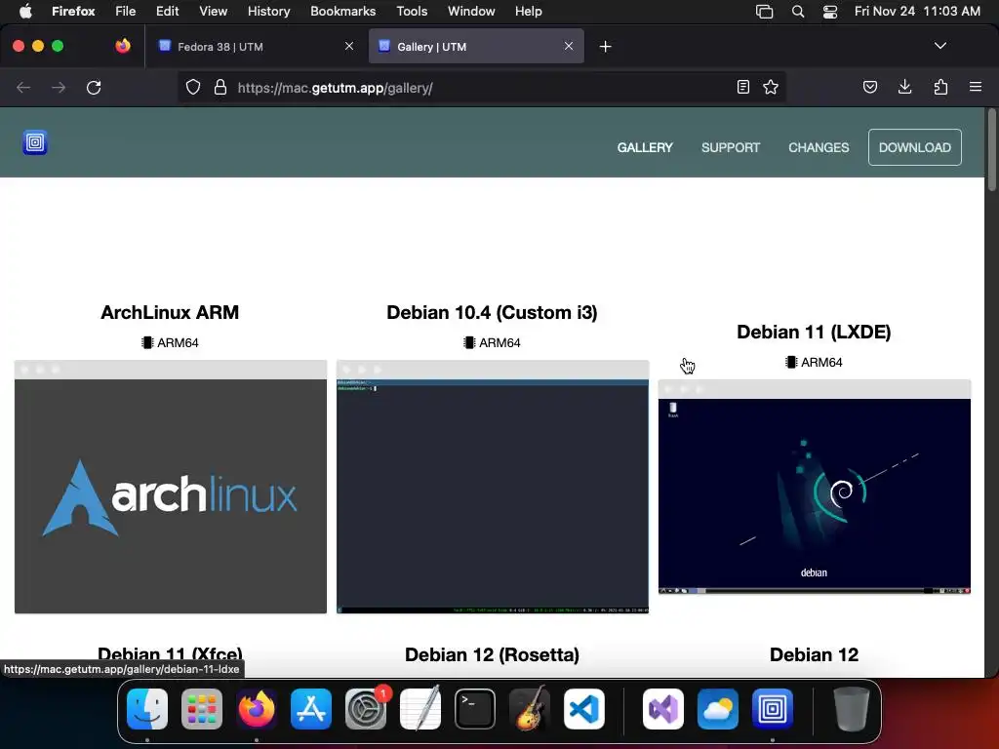The width and height of the screenshot is (999, 749).
Task: Open the File menu
Action: [126, 11]
